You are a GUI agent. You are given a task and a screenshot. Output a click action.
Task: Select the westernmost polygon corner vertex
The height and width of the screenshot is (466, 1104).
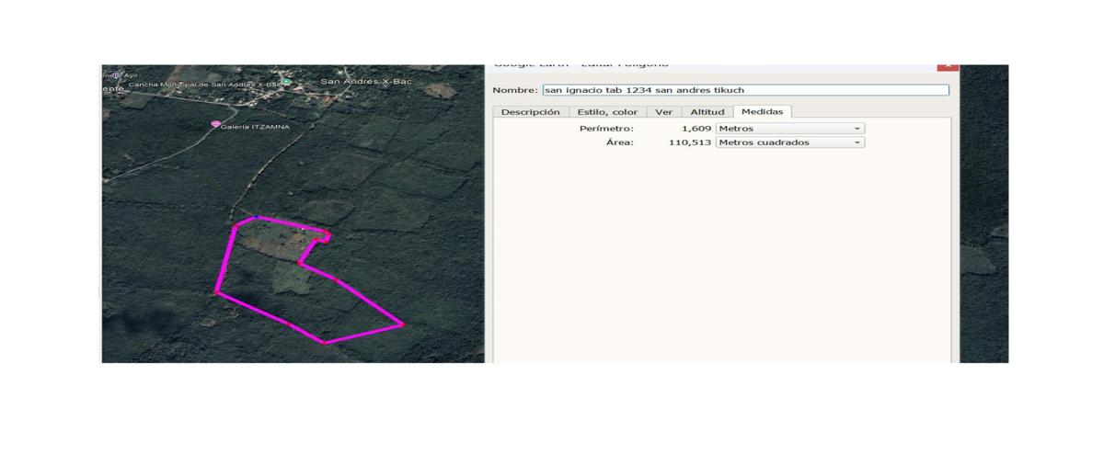[217, 292]
